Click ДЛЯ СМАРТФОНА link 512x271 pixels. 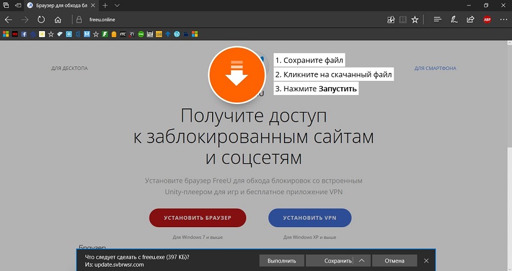435,68
